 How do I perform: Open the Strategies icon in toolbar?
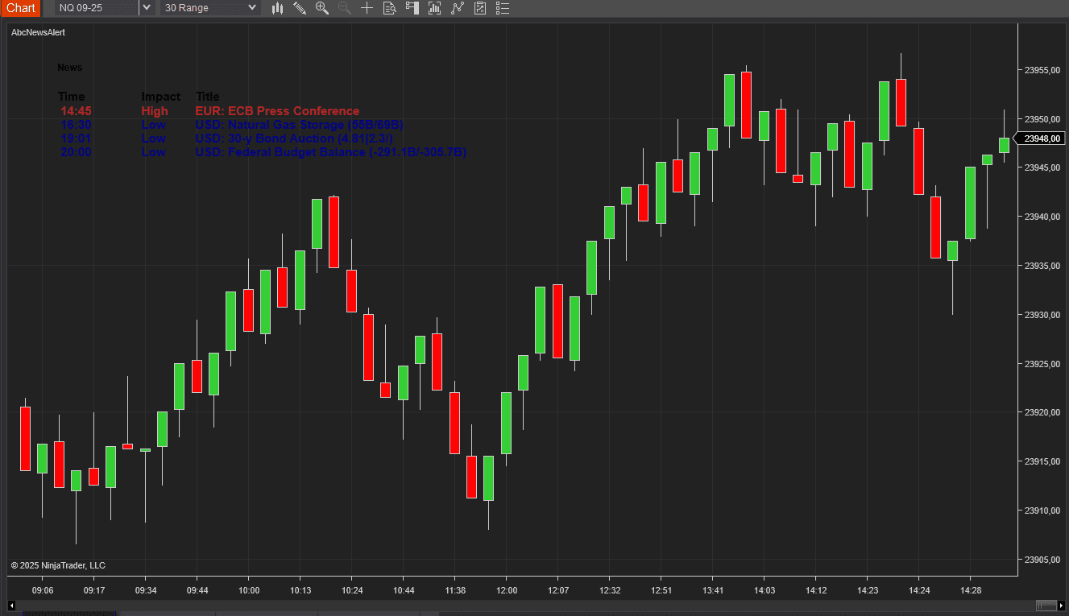[458, 8]
